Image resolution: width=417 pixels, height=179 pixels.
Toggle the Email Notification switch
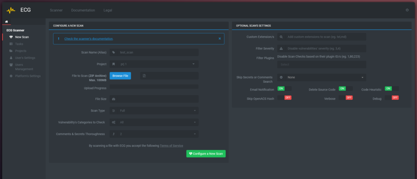point(284,88)
